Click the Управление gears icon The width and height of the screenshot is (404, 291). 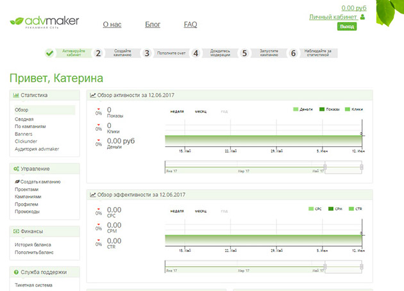pyautogui.click(x=16, y=169)
